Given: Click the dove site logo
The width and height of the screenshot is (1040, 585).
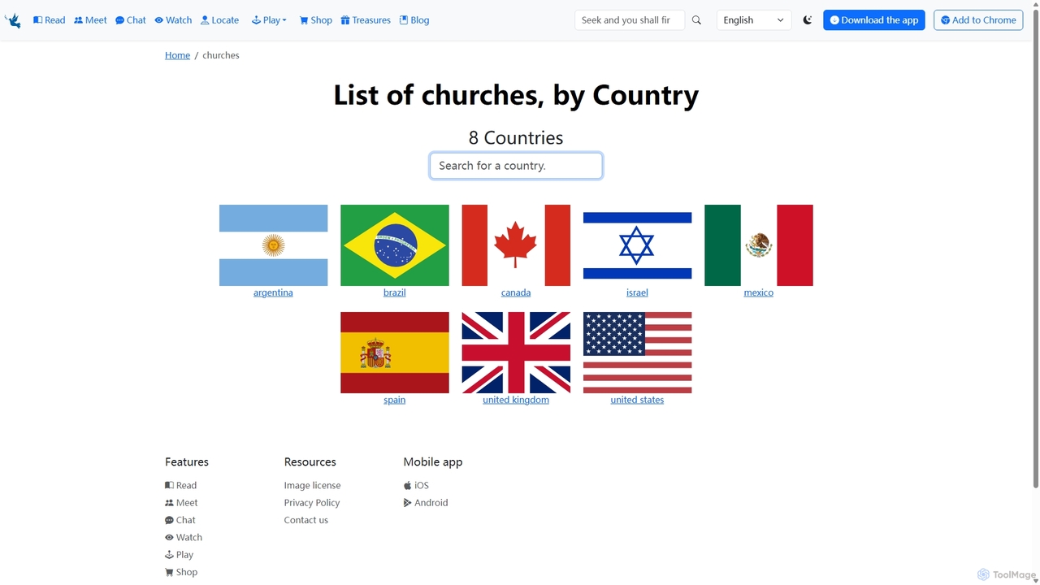Looking at the screenshot, I should tap(13, 20).
